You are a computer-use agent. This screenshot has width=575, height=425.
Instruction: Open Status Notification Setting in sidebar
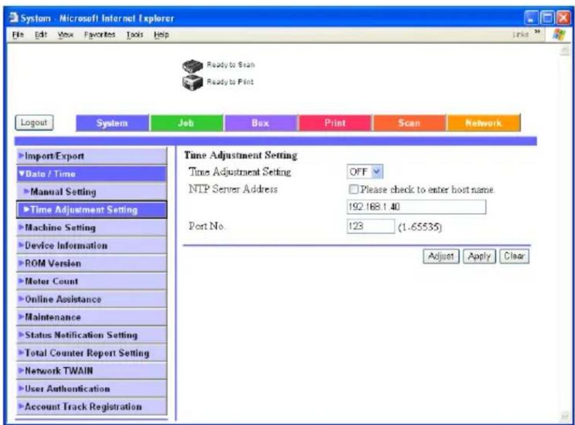[91, 335]
